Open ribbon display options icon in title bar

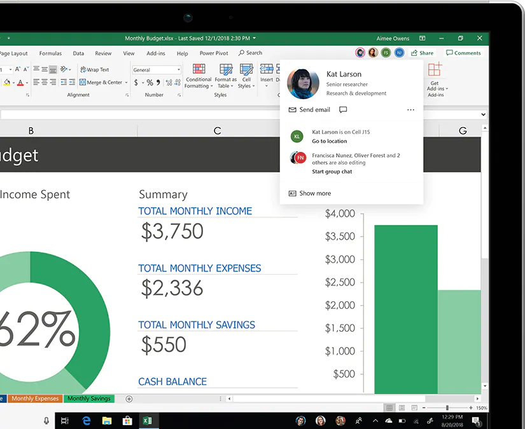pos(422,38)
